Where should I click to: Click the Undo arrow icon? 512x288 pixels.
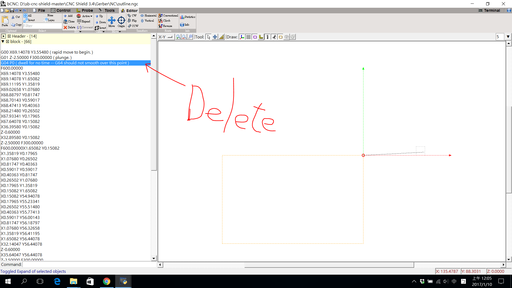pyautogui.click(x=16, y=10)
